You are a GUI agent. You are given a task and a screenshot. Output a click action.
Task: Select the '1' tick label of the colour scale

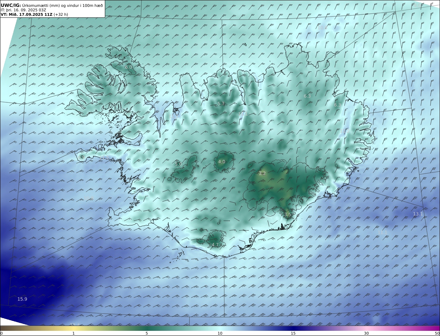(73, 333)
